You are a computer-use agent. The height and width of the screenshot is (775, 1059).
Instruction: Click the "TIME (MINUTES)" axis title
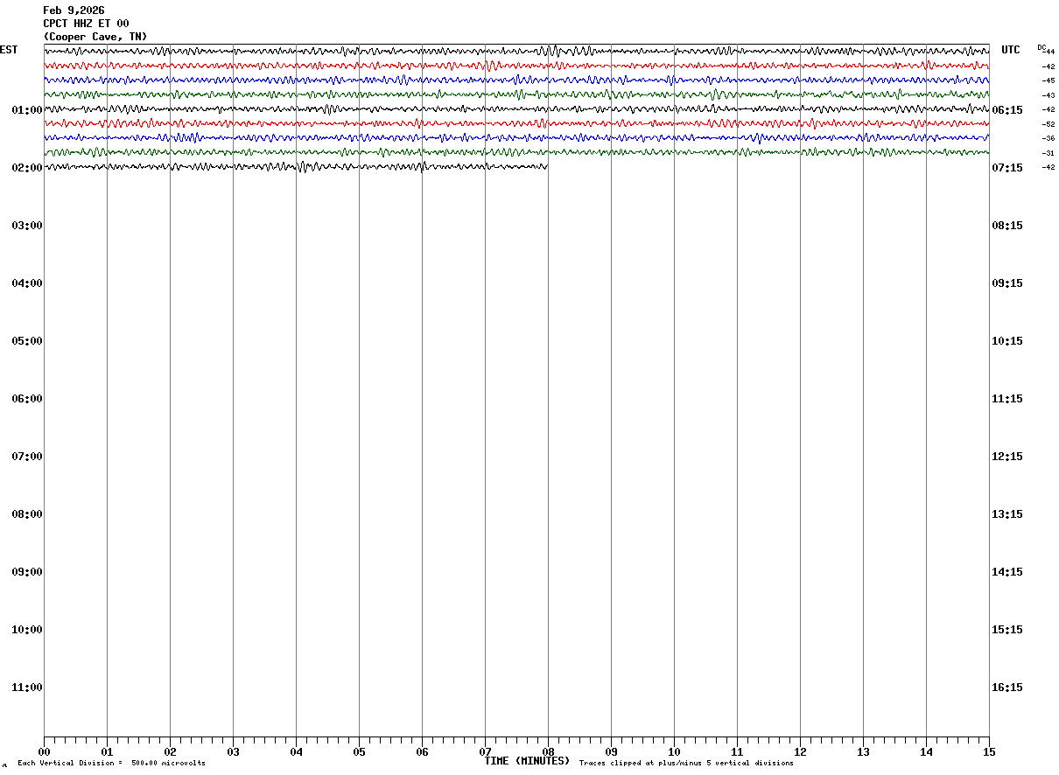527,761
